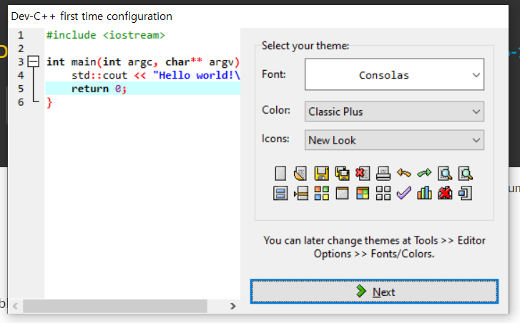Image resolution: width=520 pixels, height=323 pixels.
Task: Click the Find icon with blue magnifier
Action: coord(445,173)
